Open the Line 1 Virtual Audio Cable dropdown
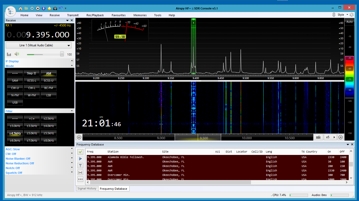359x201 pixels. tap(39, 45)
